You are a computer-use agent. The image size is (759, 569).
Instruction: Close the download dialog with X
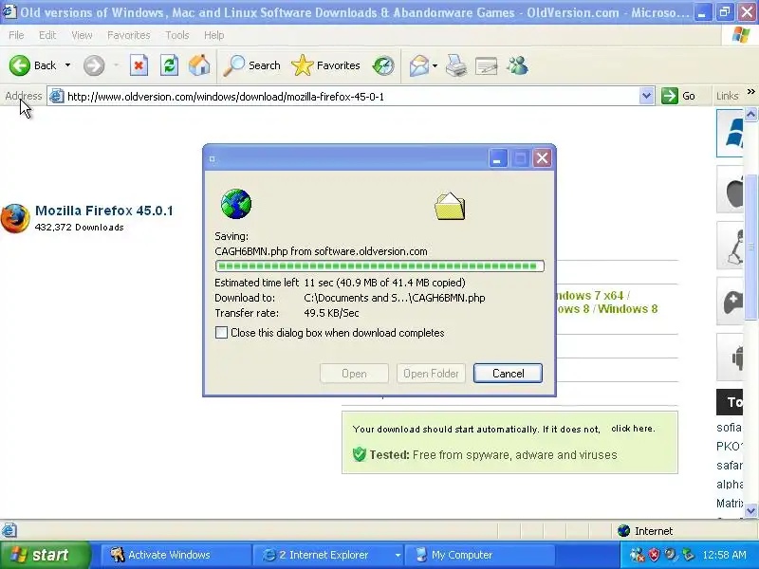pos(542,158)
